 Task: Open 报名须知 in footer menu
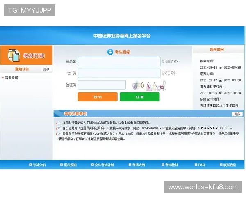70,165
